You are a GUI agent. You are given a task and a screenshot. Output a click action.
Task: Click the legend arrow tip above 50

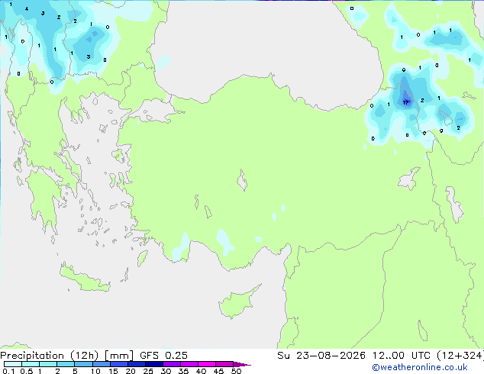pos(242,364)
